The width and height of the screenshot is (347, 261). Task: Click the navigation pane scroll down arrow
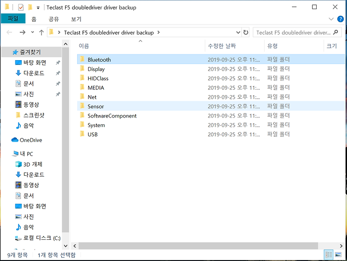pyautogui.click(x=66, y=246)
